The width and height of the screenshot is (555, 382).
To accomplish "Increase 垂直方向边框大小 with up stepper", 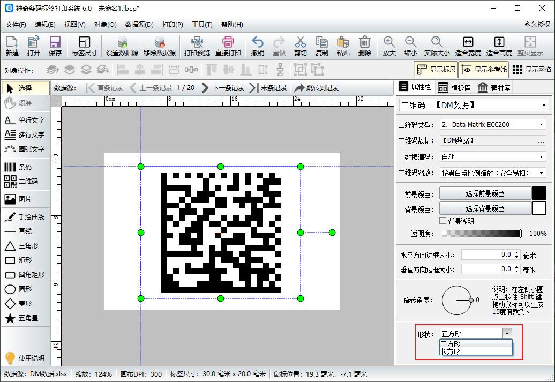I will (x=517, y=267).
